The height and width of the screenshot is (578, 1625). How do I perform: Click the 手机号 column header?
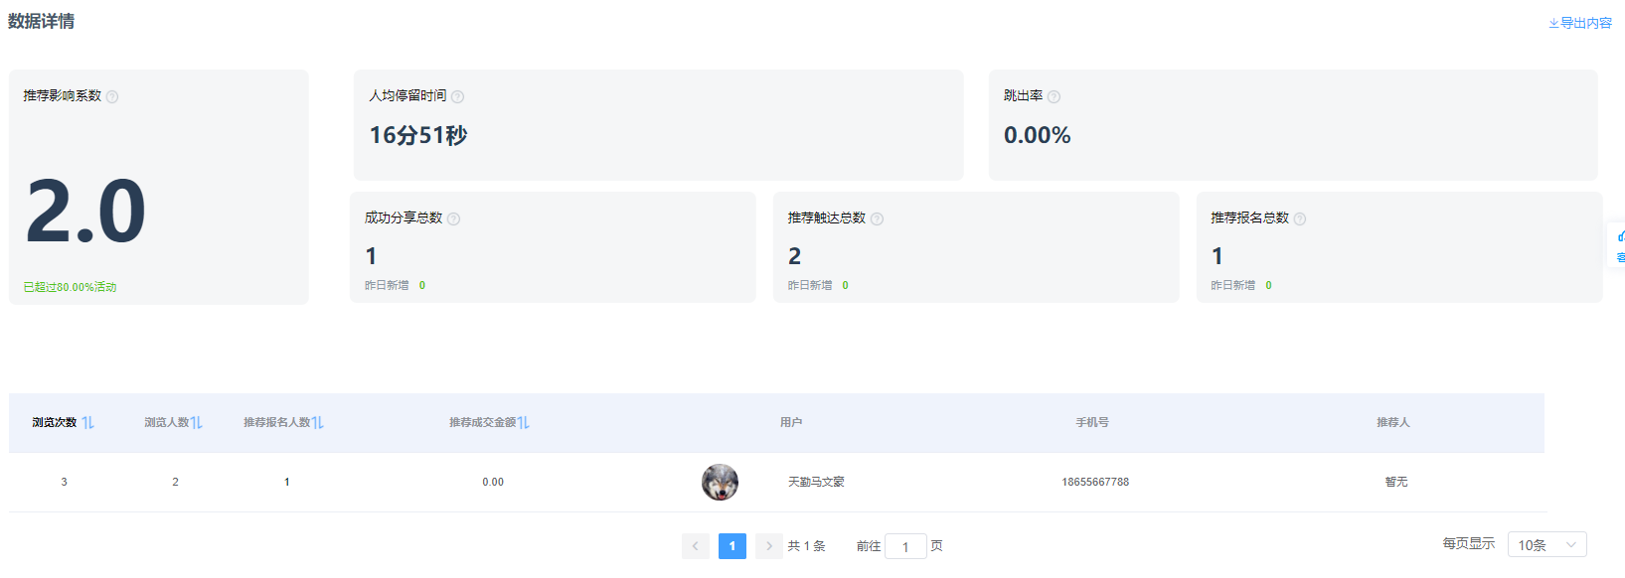click(x=1092, y=422)
